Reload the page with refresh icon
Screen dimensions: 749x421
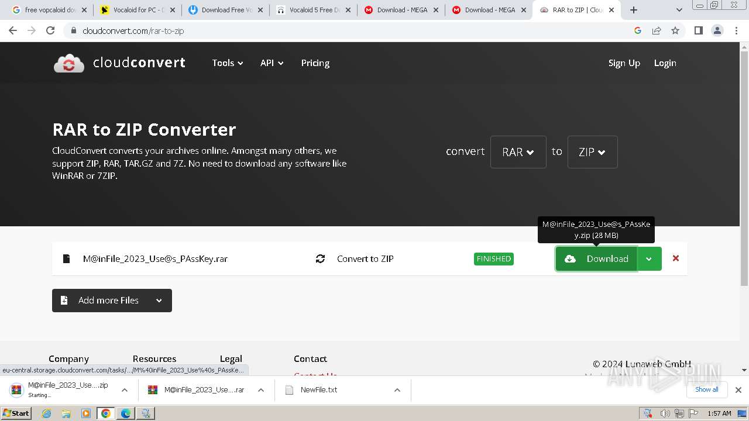50,30
